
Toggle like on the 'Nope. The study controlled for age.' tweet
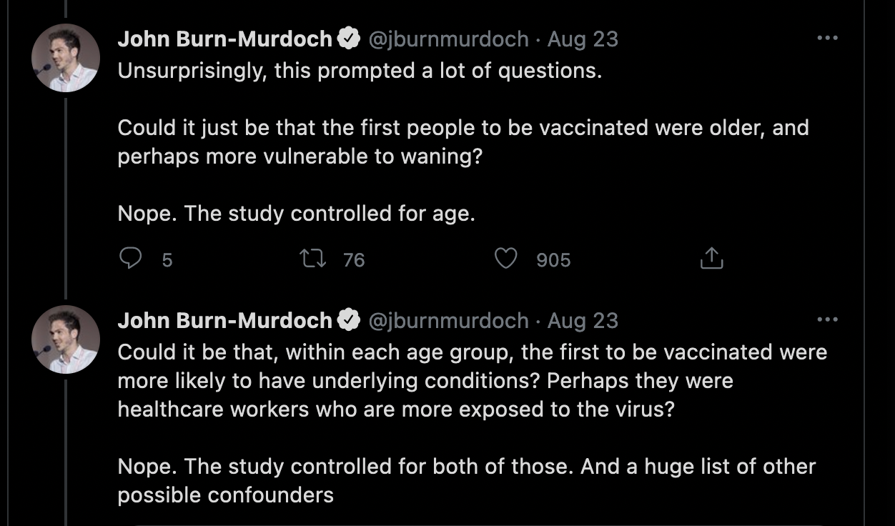[505, 259]
